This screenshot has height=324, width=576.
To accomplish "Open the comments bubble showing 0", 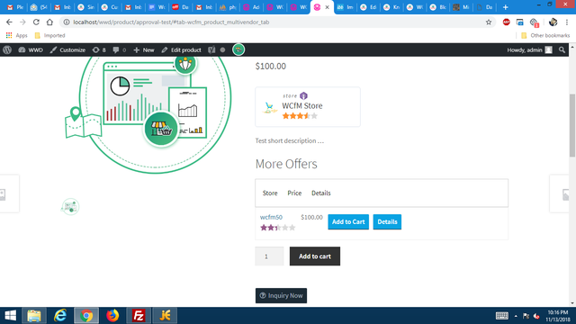I will point(120,50).
